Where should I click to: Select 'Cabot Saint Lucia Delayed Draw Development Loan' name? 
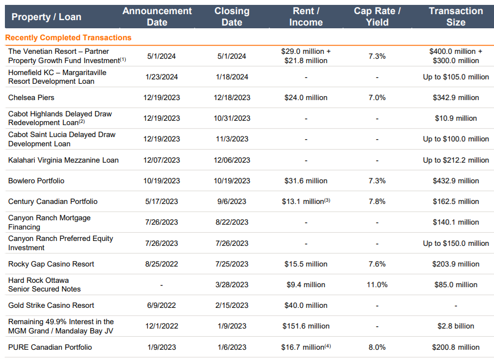pyautogui.click(x=62, y=139)
